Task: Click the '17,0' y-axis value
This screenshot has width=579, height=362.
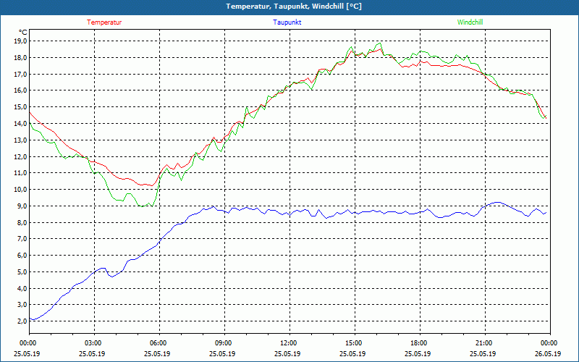Action: (x=21, y=74)
